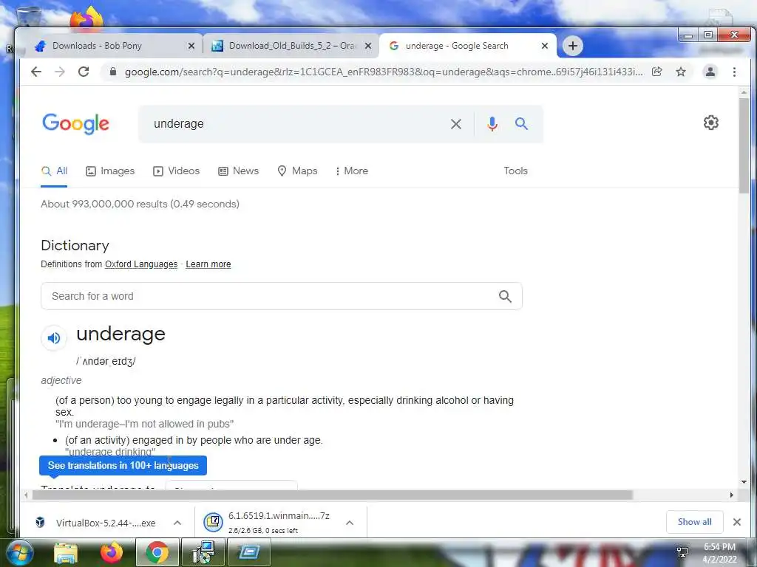
Task: Launch Firefox from the taskbar
Action: pyautogui.click(x=112, y=552)
